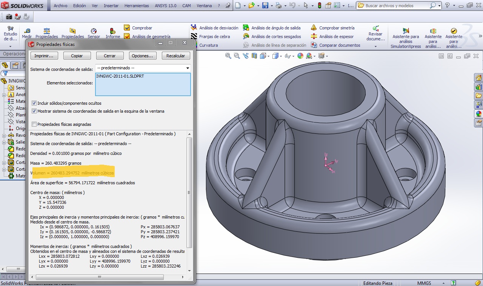Expand the Saliente feature tree node

(x=4, y=142)
